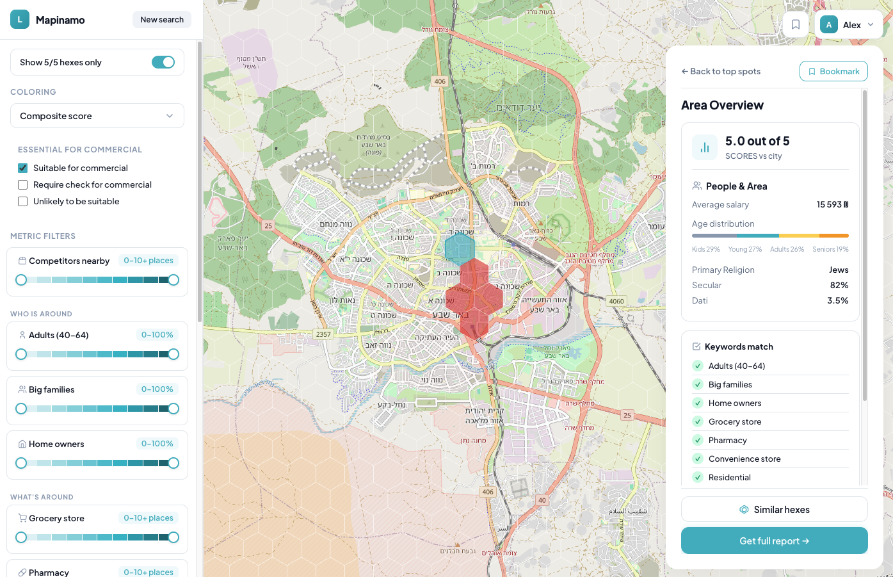Screen dimensions: 893x577
Task: Click the route 406 road marker near the forest
Action: (x=440, y=81)
